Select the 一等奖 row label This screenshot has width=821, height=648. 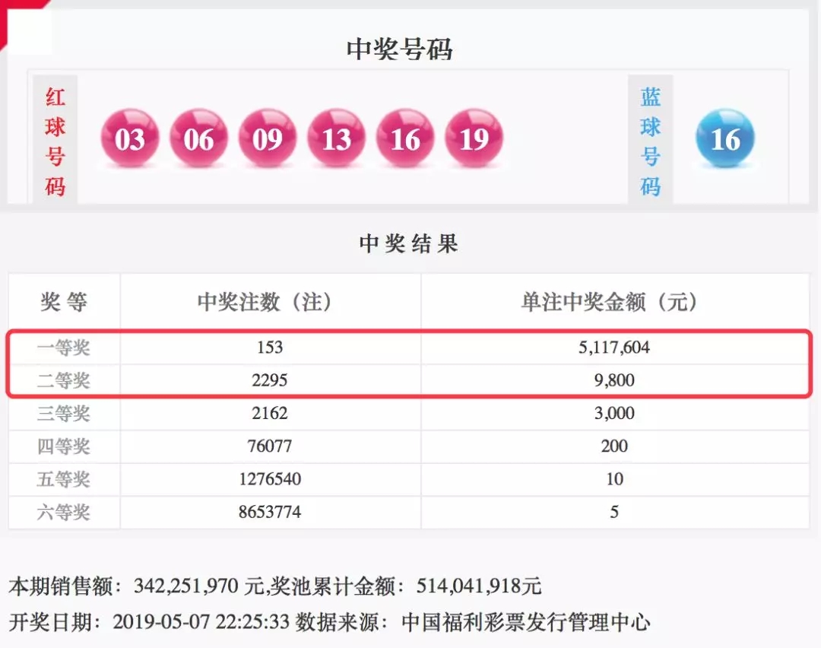click(x=63, y=348)
